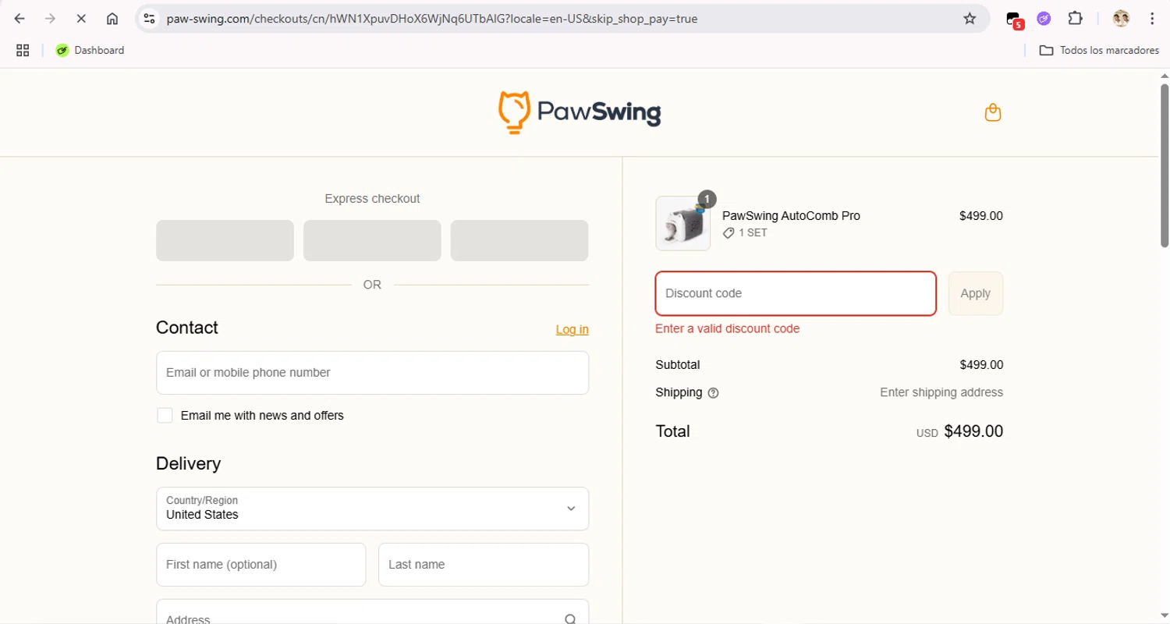Viewport: 1170px width, 624px height.
Task: Click the Delivery heading
Action: pos(189,463)
